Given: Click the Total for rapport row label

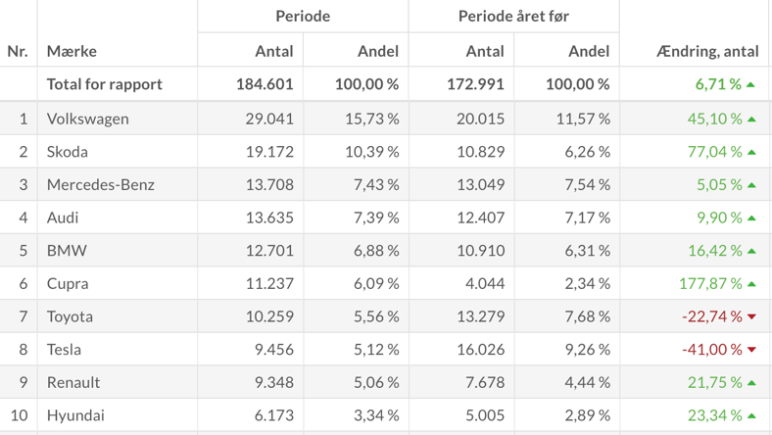Looking at the screenshot, I should pyautogui.click(x=105, y=84).
